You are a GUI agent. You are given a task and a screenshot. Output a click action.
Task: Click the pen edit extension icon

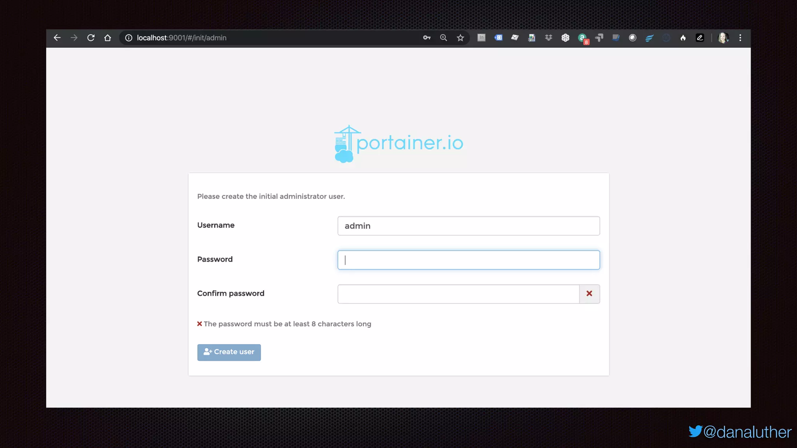700,38
